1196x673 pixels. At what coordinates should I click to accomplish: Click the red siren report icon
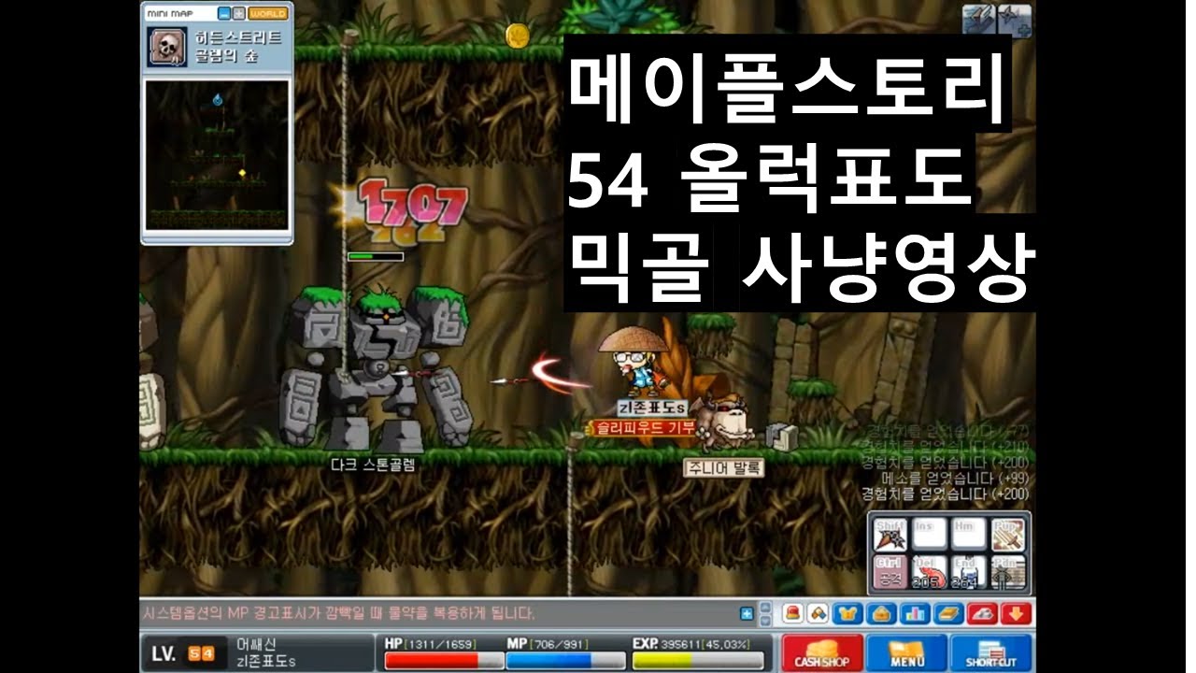click(x=794, y=613)
